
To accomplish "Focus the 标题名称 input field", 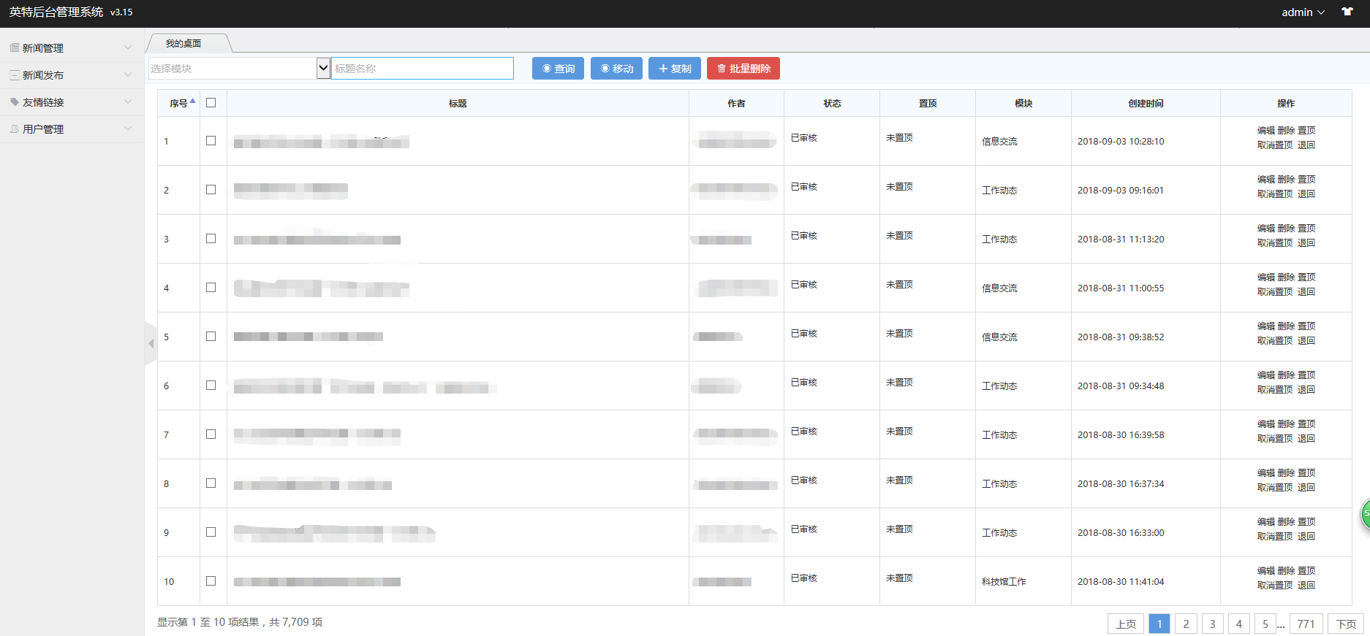I will pos(423,69).
